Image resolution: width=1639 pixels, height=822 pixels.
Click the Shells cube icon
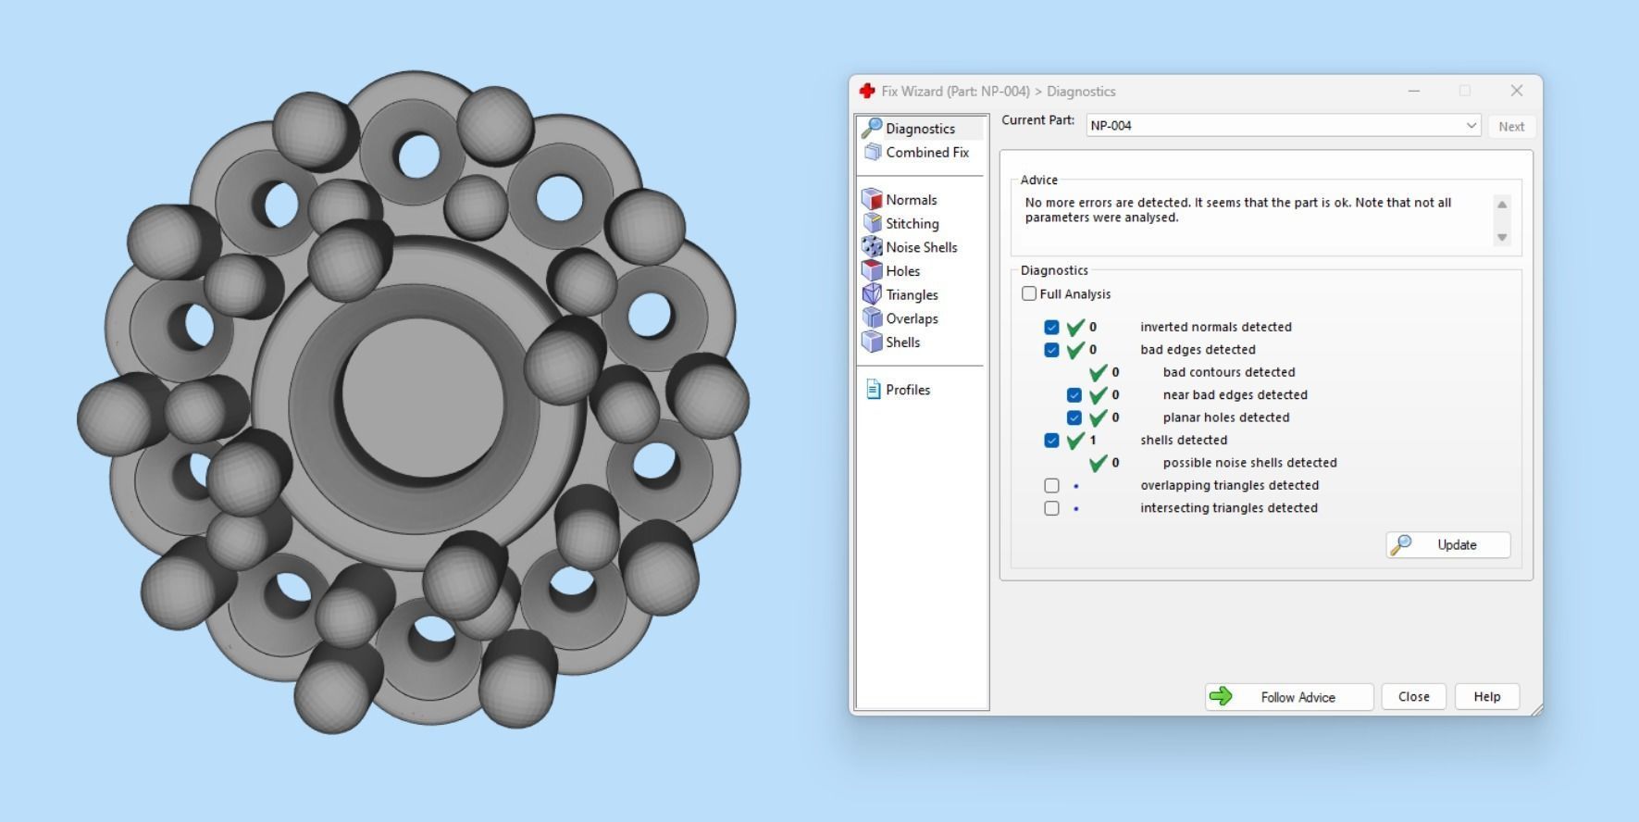point(872,342)
